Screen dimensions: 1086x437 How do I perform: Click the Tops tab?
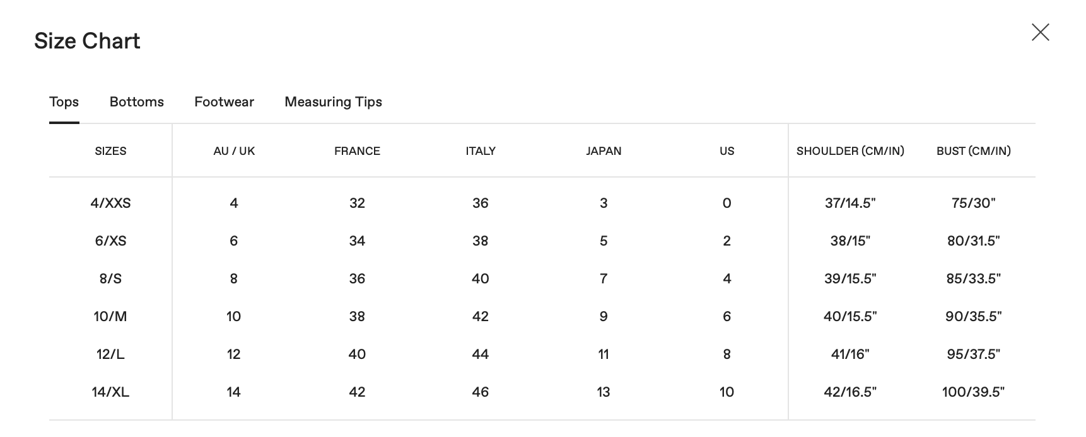pyautogui.click(x=64, y=102)
